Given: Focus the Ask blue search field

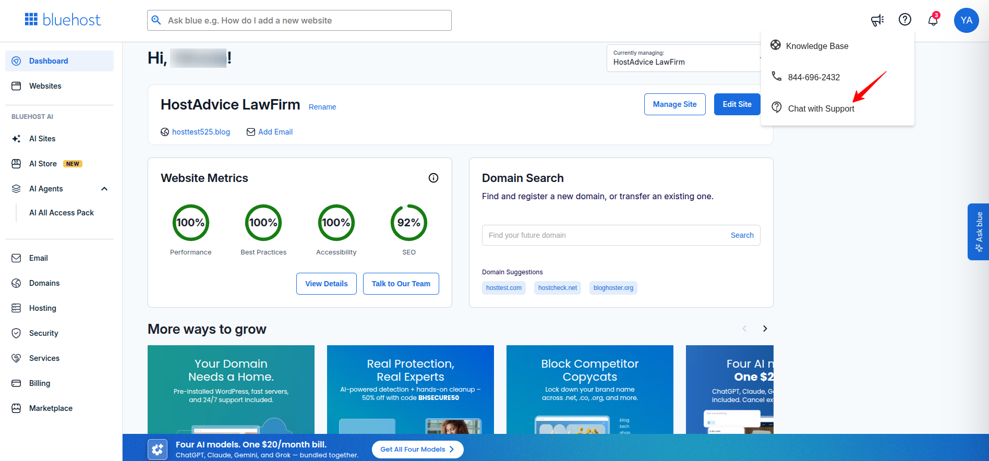Looking at the screenshot, I should coord(299,20).
